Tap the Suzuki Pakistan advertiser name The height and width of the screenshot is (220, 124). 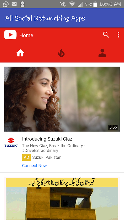point(47,157)
